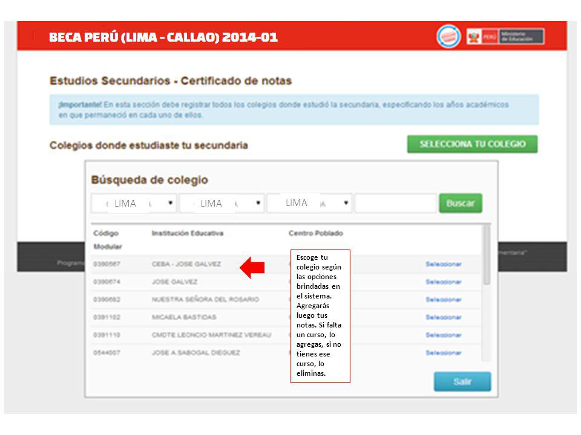
Task: Click the Código Modular column header
Action: pyautogui.click(x=108, y=240)
